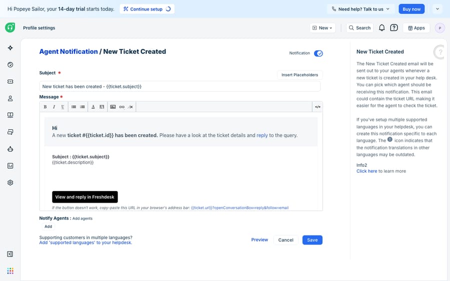Open the Solutions book sidebar icon
The height and width of the screenshot is (281, 450).
coord(10,115)
